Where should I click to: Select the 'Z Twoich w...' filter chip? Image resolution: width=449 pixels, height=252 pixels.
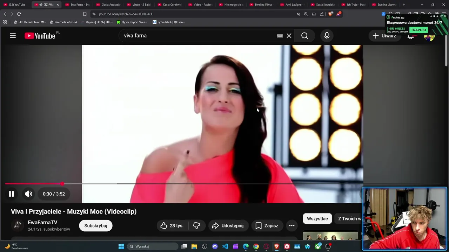(349, 219)
